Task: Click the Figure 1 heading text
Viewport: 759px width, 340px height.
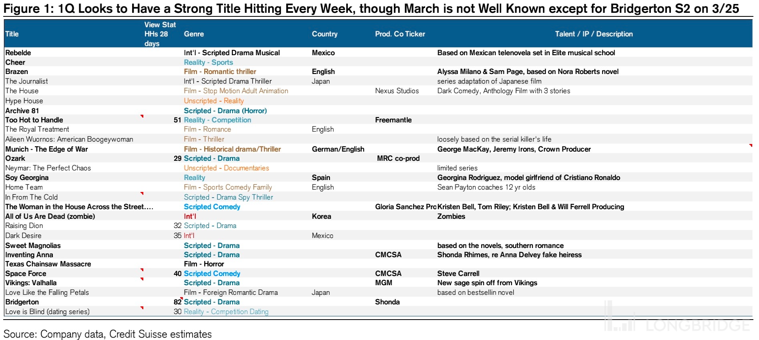Action: 371,9
